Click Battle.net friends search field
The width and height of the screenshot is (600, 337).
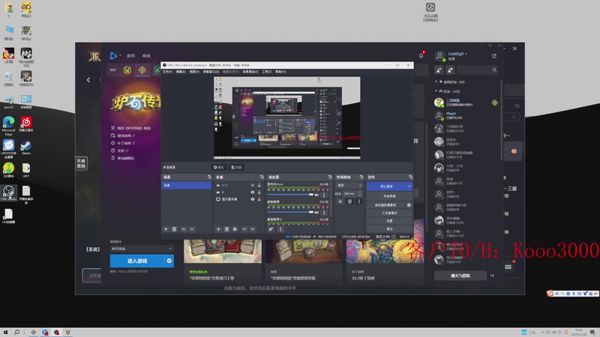(477, 70)
